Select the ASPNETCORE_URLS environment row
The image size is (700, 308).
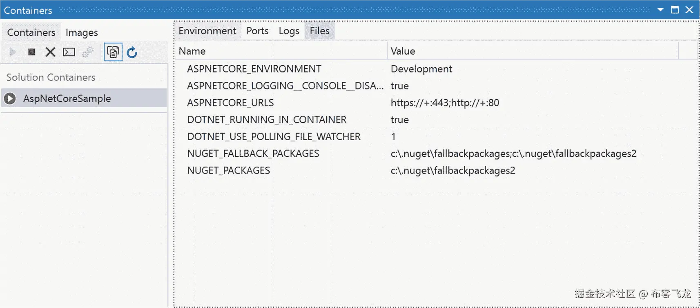point(230,103)
